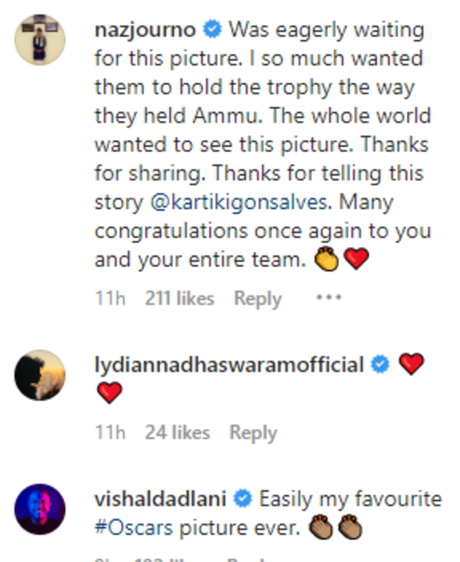Click the nazjourno username

point(145,30)
